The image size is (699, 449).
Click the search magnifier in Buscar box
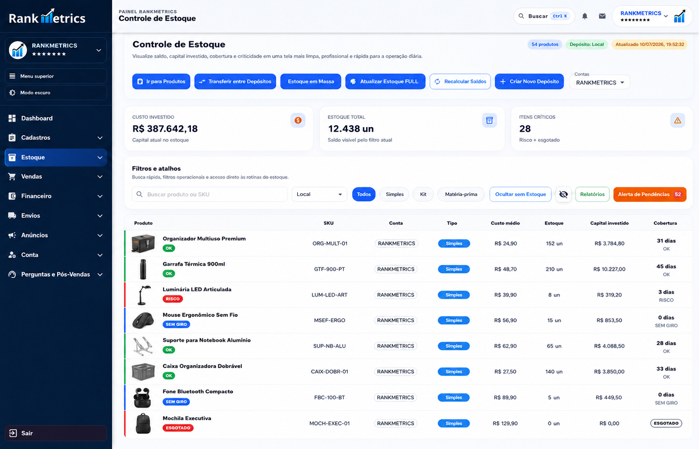point(521,16)
